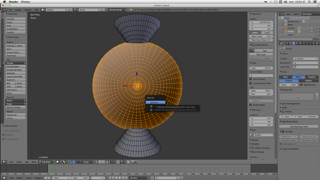
Task: Open the World properties globe tab
Action: [x=297, y=43]
